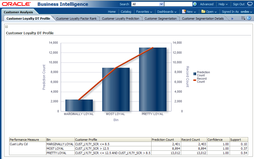254x159 pixels.
Task: Click the Prediction Count legend color swatch
Action: pyautogui.click(x=195, y=74)
